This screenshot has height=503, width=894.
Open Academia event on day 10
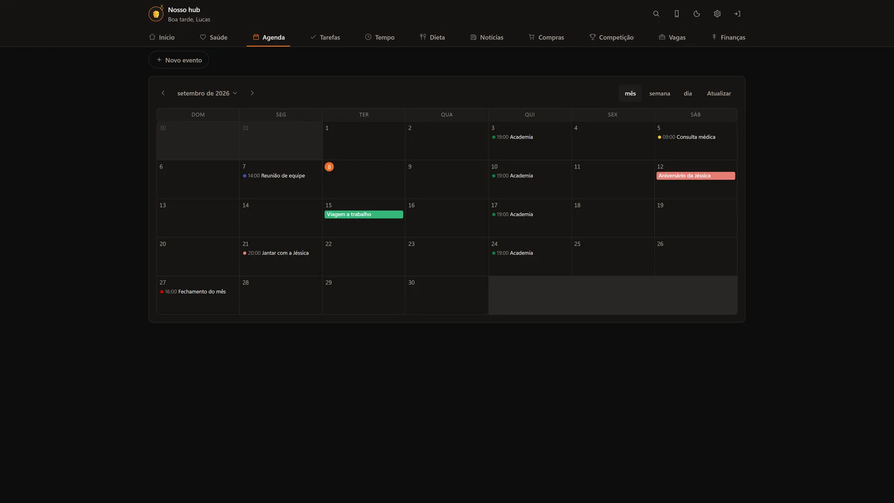513,176
